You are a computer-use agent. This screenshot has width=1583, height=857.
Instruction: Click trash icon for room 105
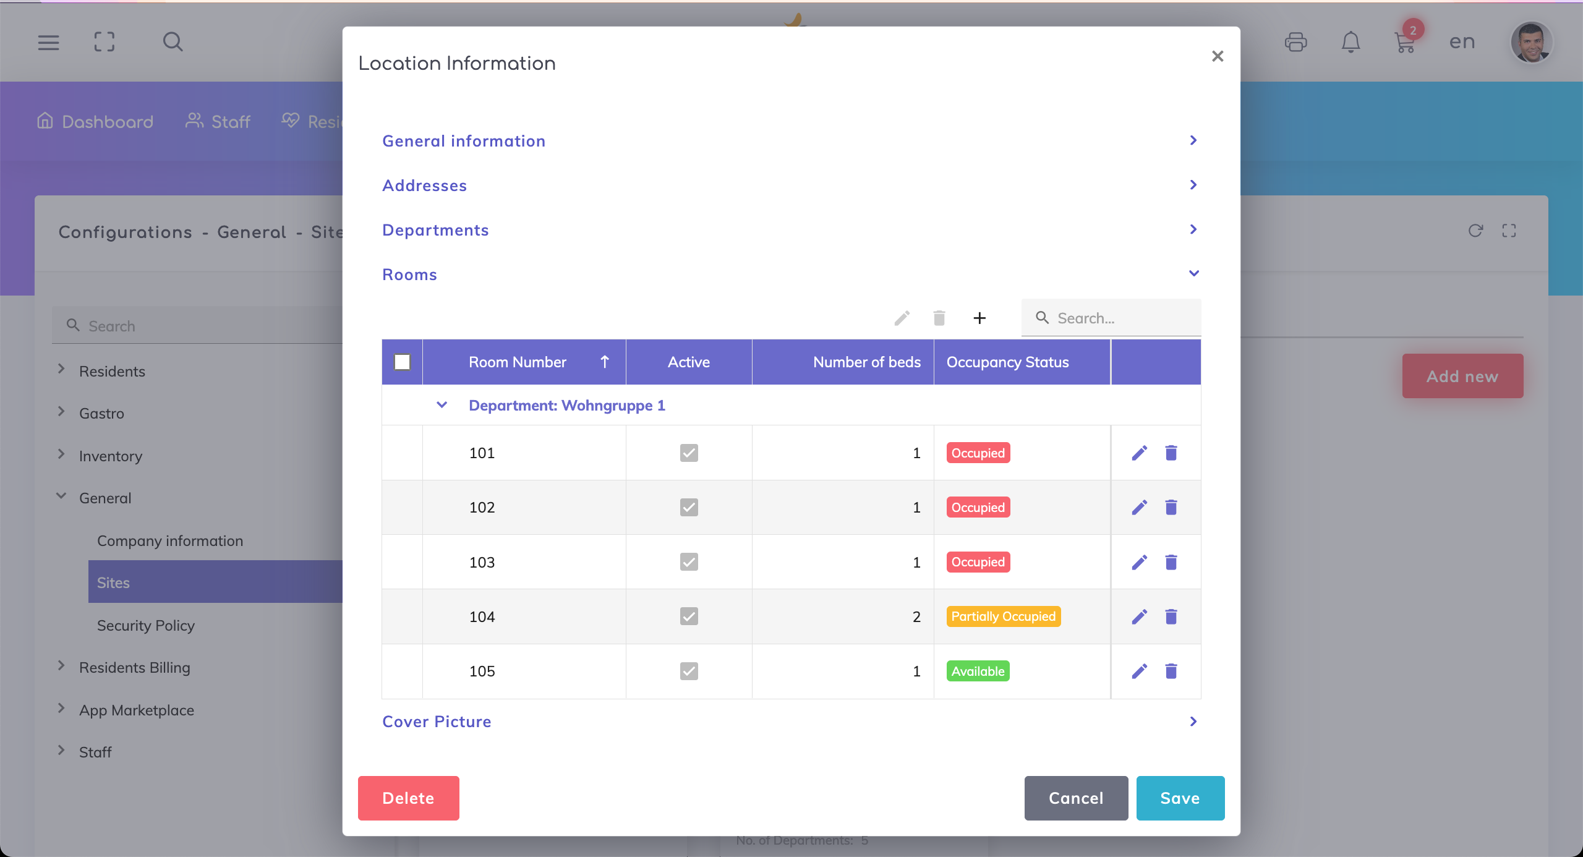pos(1171,671)
